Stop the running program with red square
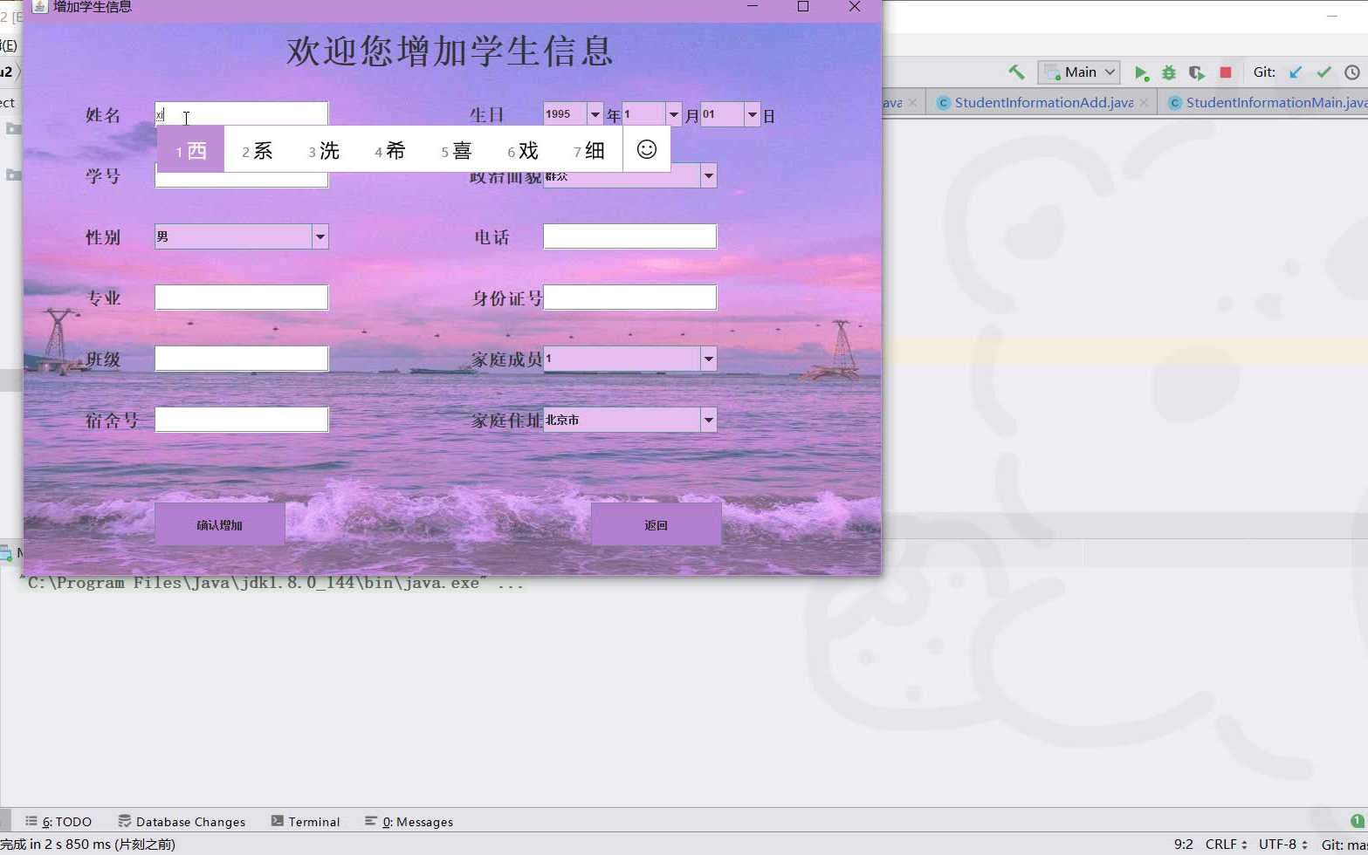Image resolution: width=1368 pixels, height=855 pixels. point(1226,72)
